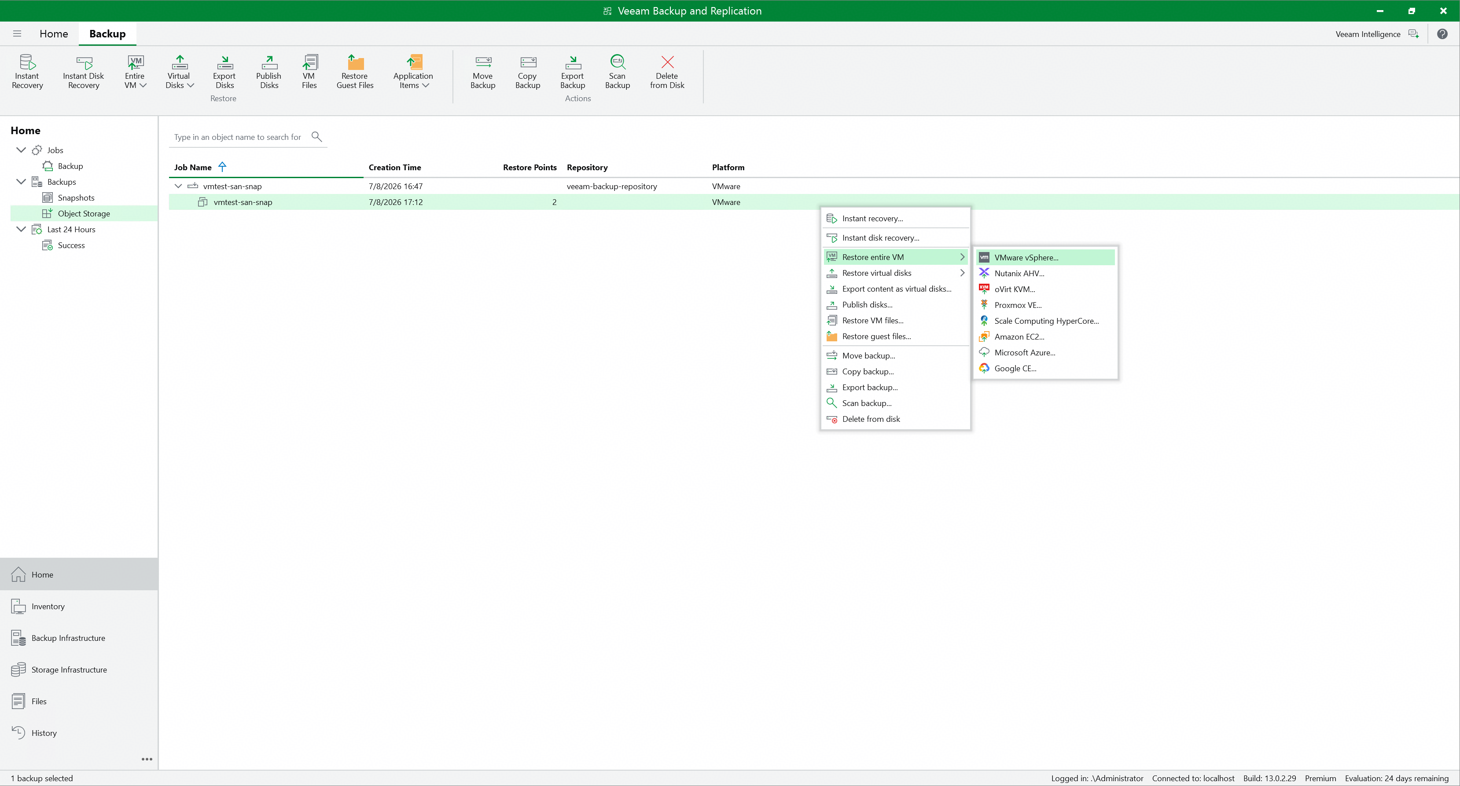
Task: Sort by the Repository column header
Action: 587,168
